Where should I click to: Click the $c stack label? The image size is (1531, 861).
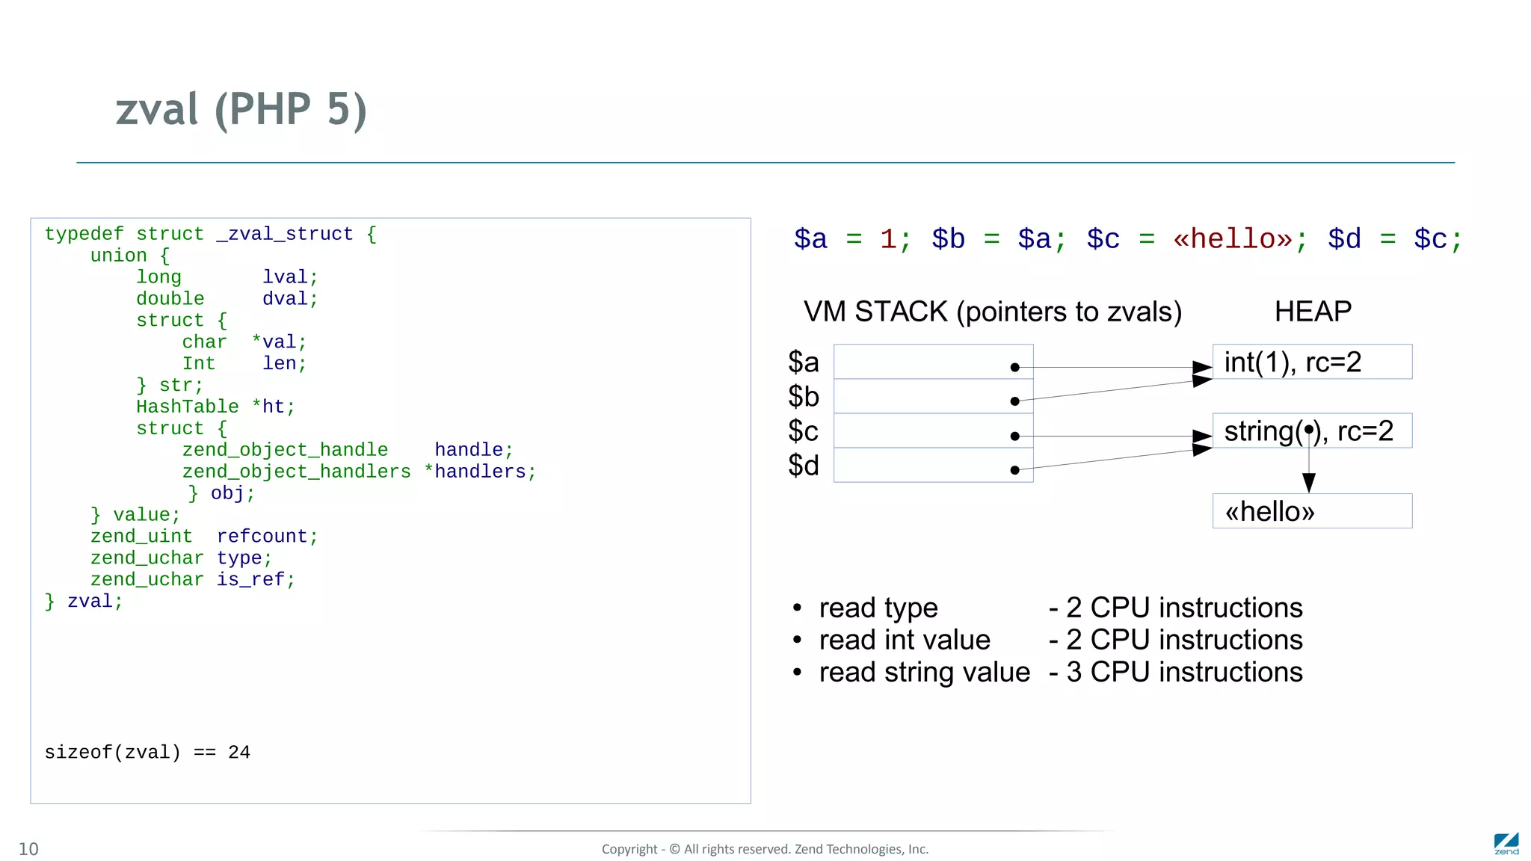pyautogui.click(x=804, y=431)
